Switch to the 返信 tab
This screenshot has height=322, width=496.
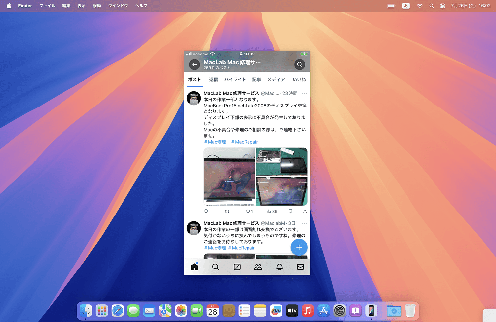213,80
